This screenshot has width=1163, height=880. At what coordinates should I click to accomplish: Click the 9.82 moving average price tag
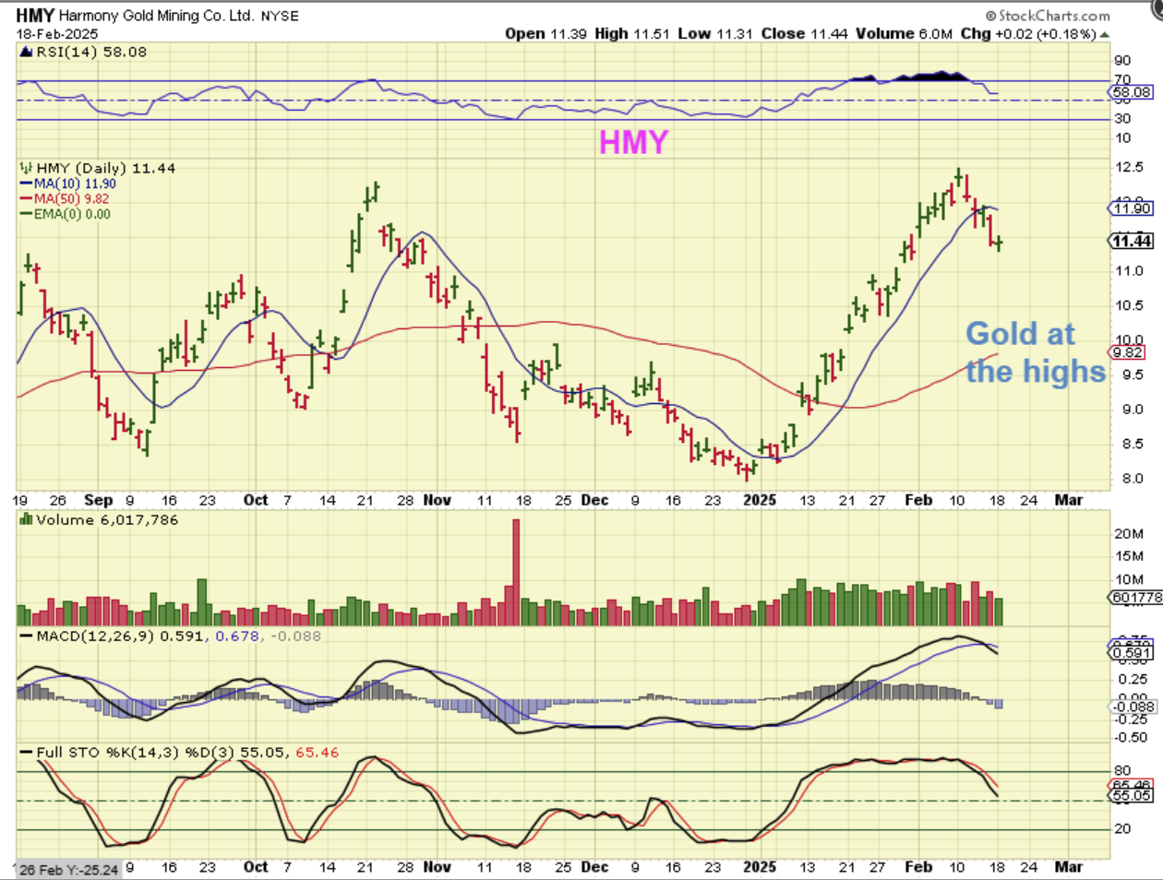tap(1128, 352)
